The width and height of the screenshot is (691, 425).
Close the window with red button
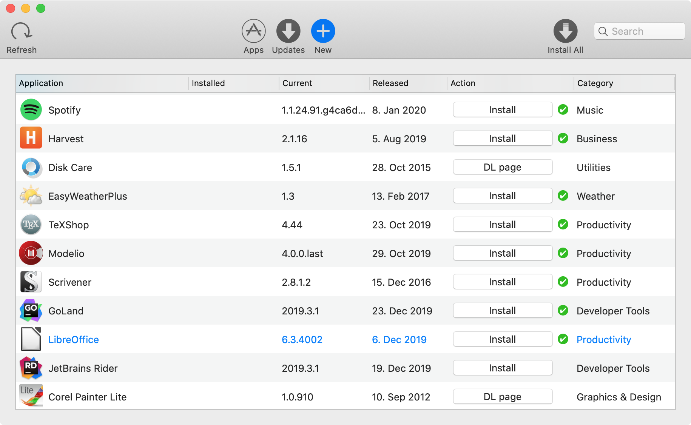tap(11, 8)
